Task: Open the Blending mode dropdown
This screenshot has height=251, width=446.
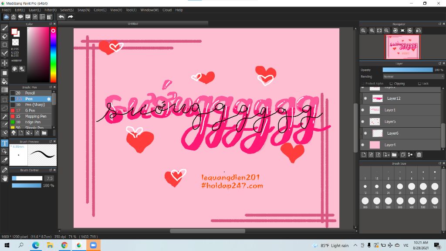Action: [413, 77]
